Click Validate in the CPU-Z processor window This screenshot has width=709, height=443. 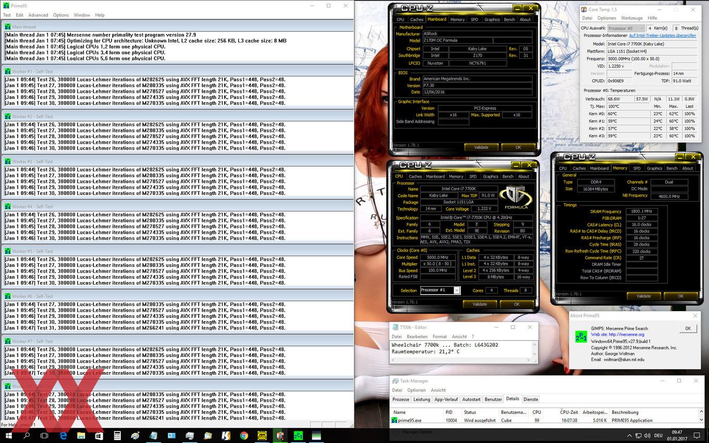pos(480,304)
